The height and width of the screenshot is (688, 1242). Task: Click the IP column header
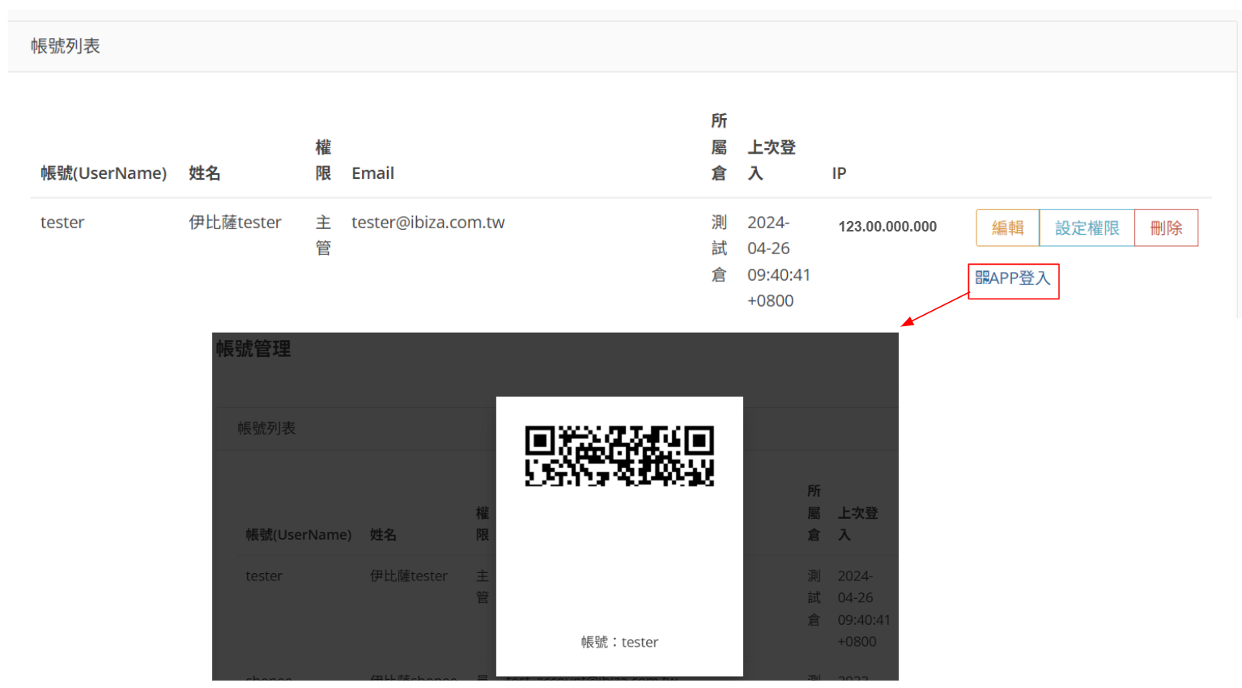tap(839, 173)
